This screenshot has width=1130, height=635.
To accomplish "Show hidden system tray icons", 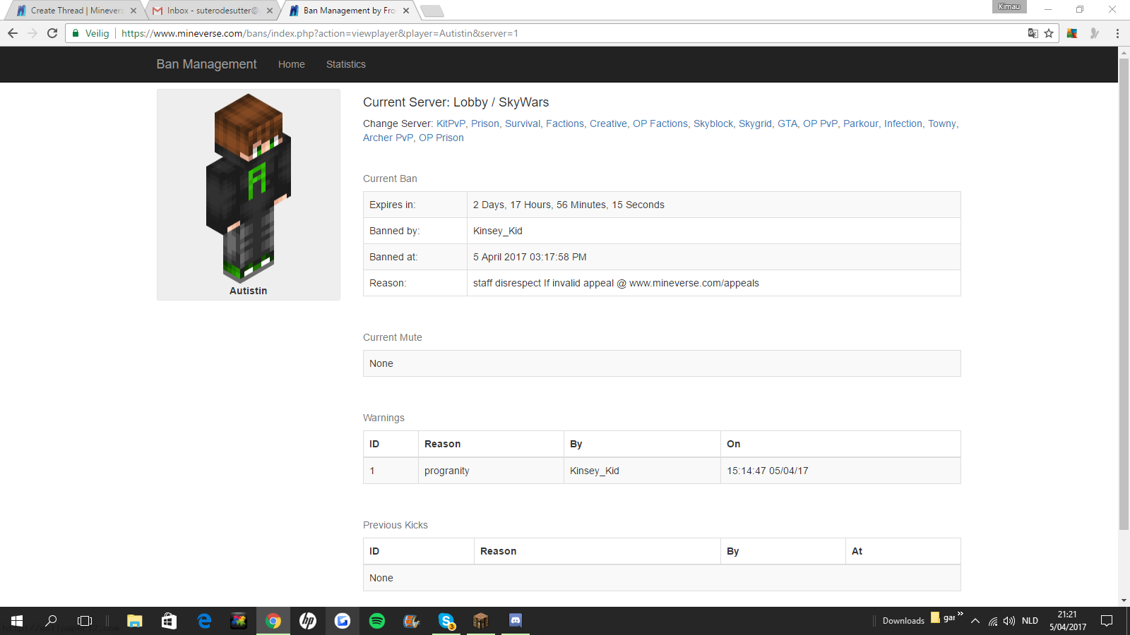I will (975, 621).
